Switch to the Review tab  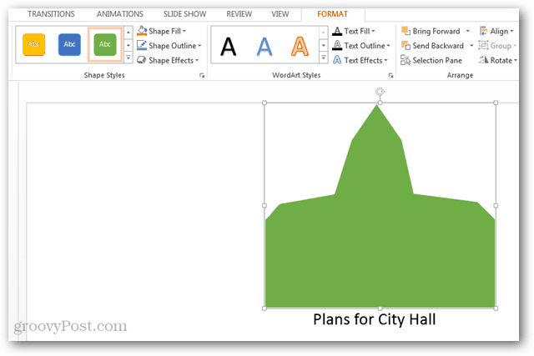coord(239,14)
